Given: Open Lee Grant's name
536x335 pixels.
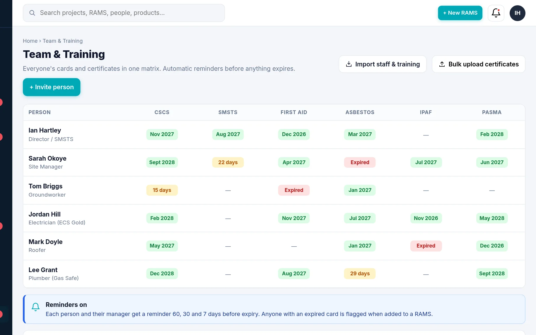Looking at the screenshot, I should point(43,270).
